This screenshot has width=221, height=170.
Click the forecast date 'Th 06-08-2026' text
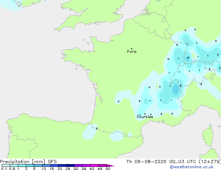click(x=146, y=162)
